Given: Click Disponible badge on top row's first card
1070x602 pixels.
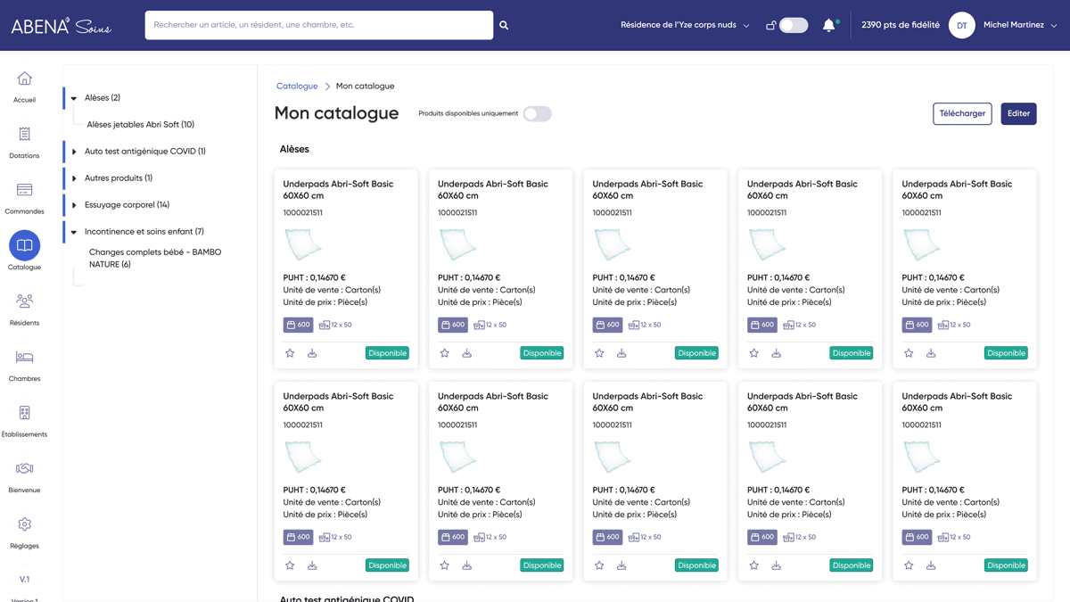Looking at the screenshot, I should pyautogui.click(x=387, y=353).
